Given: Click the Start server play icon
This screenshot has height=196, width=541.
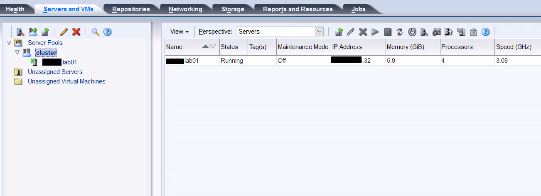Looking at the screenshot, I should pos(375,32).
